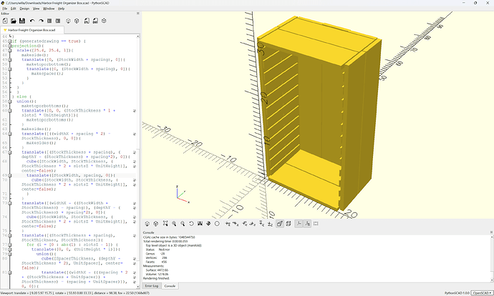Click the 3D print icon in editor toolbar

click(x=104, y=21)
